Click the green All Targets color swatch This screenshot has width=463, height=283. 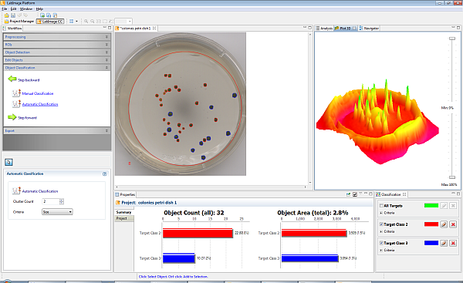click(x=431, y=206)
